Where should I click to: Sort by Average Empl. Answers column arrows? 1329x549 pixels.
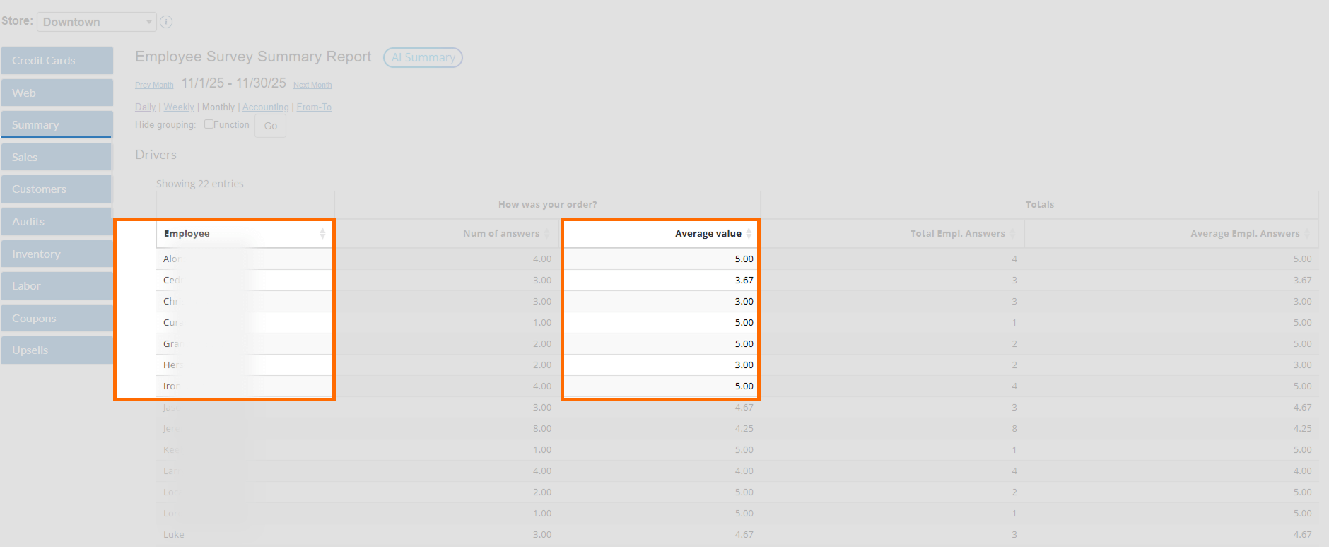click(1307, 234)
